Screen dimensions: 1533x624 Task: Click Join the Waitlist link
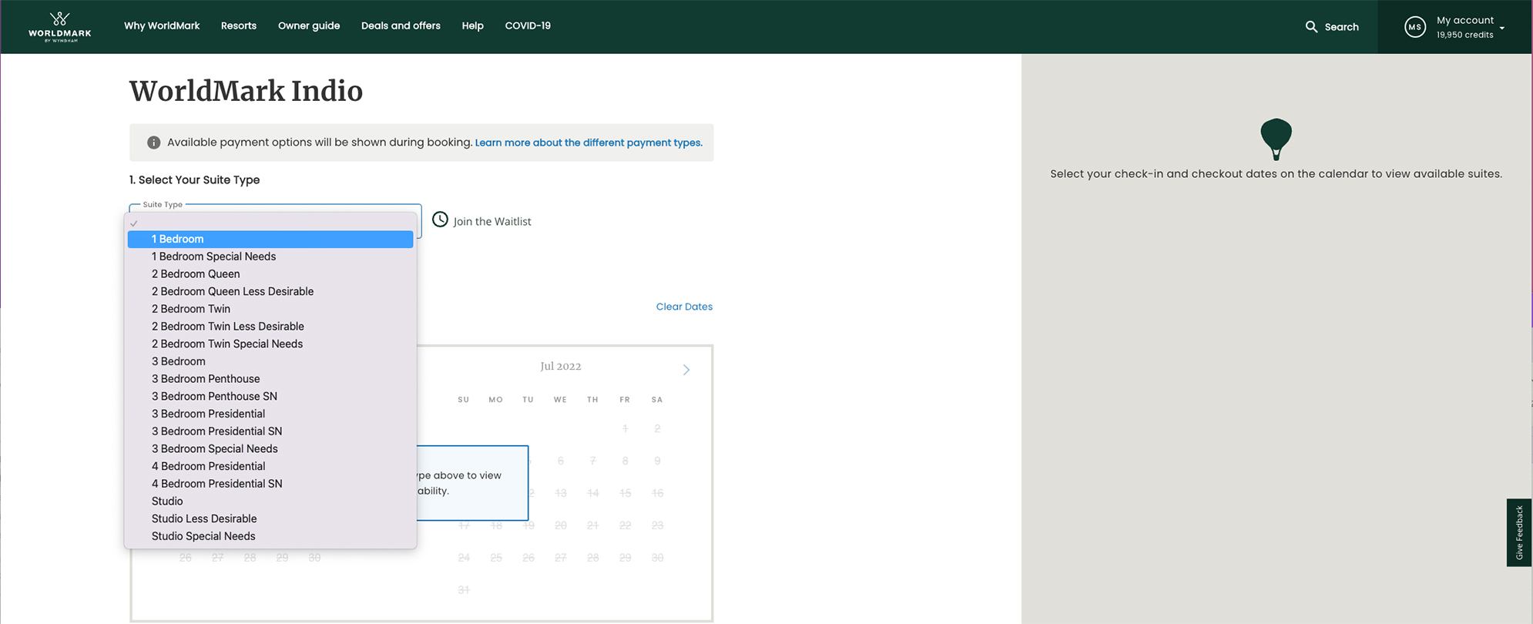(x=492, y=221)
